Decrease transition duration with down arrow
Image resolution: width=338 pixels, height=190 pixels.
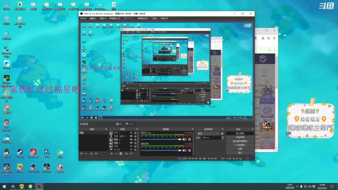(223, 138)
